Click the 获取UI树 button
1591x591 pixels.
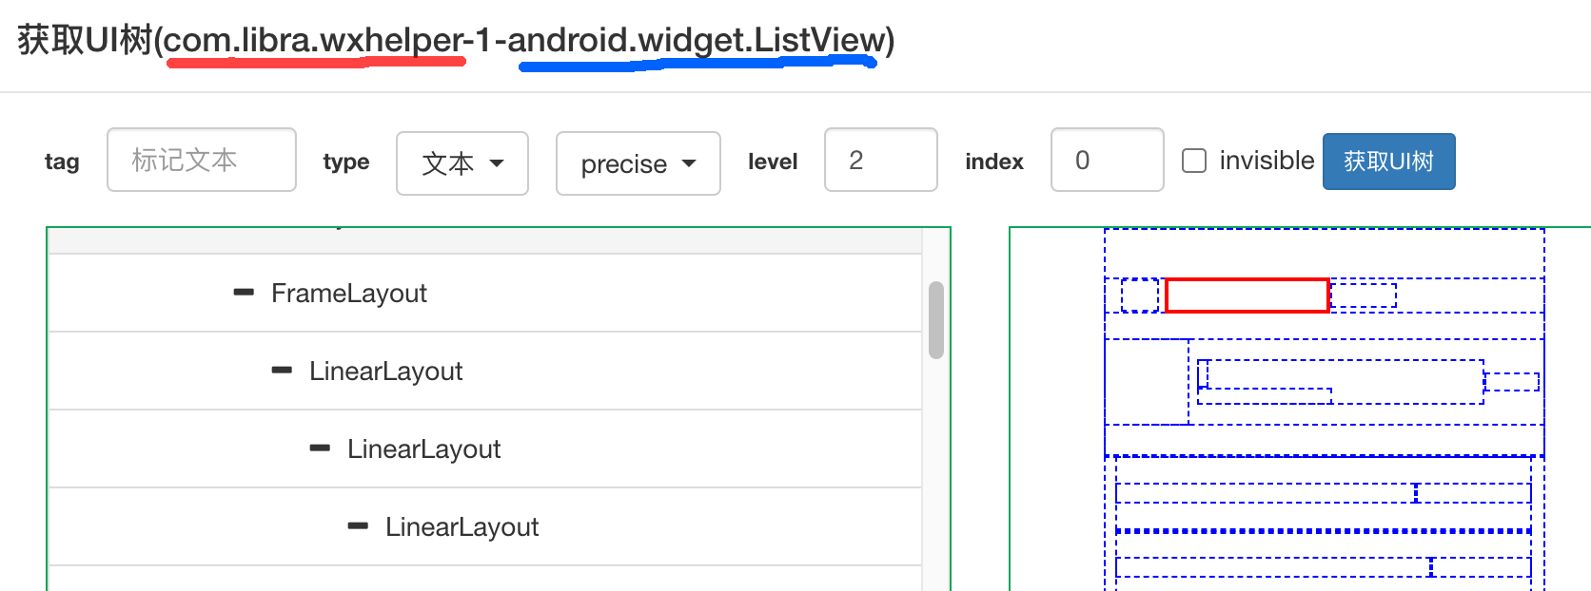(1388, 162)
